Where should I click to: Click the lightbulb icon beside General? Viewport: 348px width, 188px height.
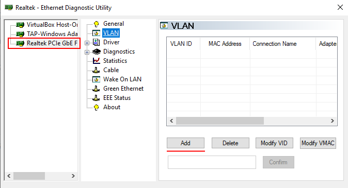[97, 24]
